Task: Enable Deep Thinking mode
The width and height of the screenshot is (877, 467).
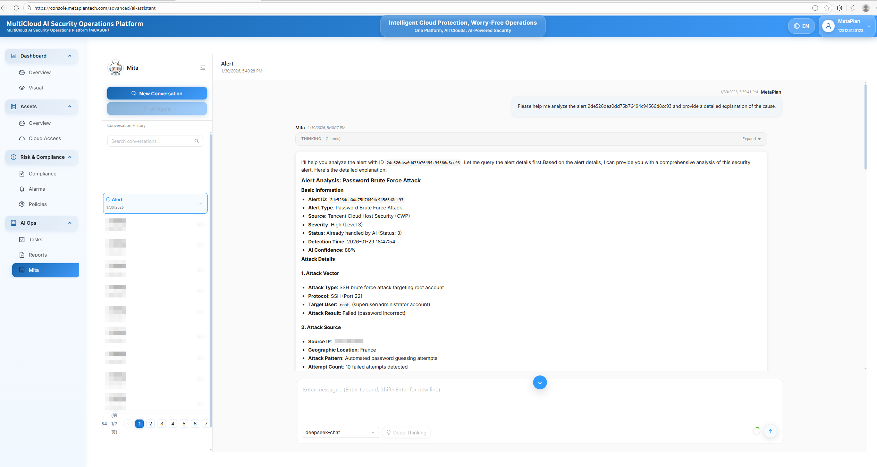Action: (406, 432)
